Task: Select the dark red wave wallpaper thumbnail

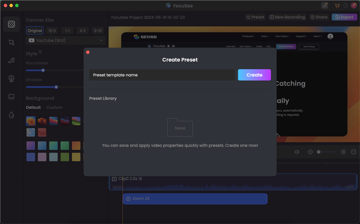Action: click(x=65, y=121)
